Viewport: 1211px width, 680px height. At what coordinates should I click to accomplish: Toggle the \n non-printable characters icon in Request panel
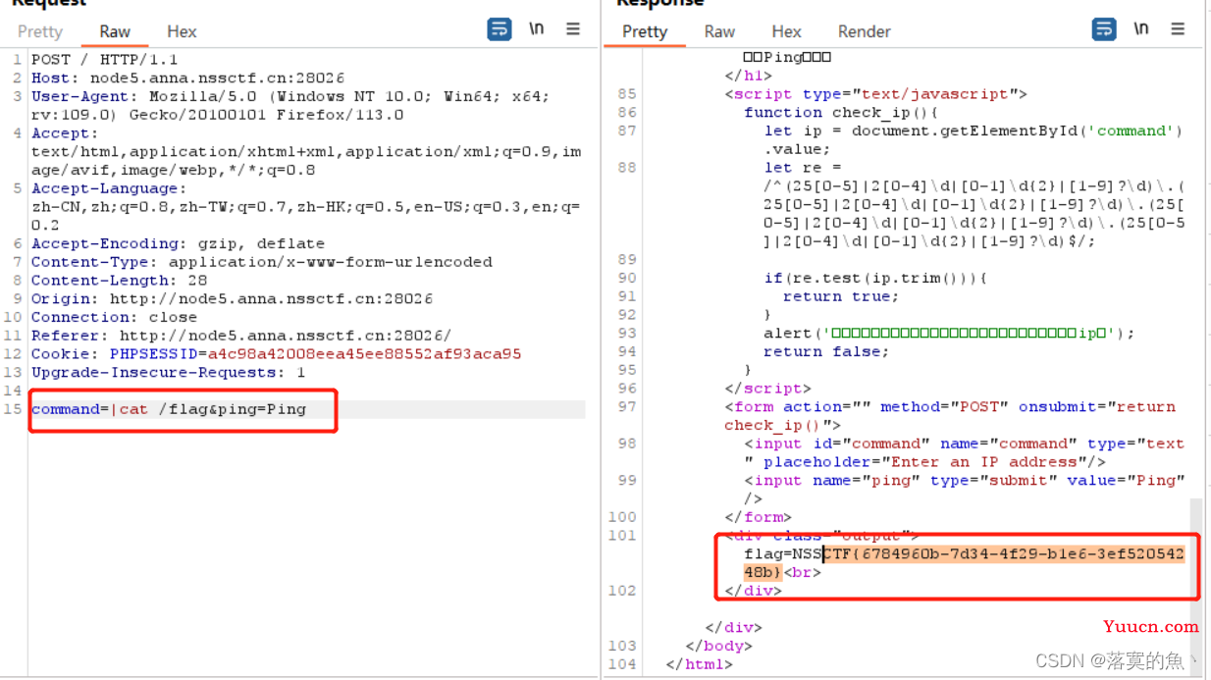(x=536, y=29)
